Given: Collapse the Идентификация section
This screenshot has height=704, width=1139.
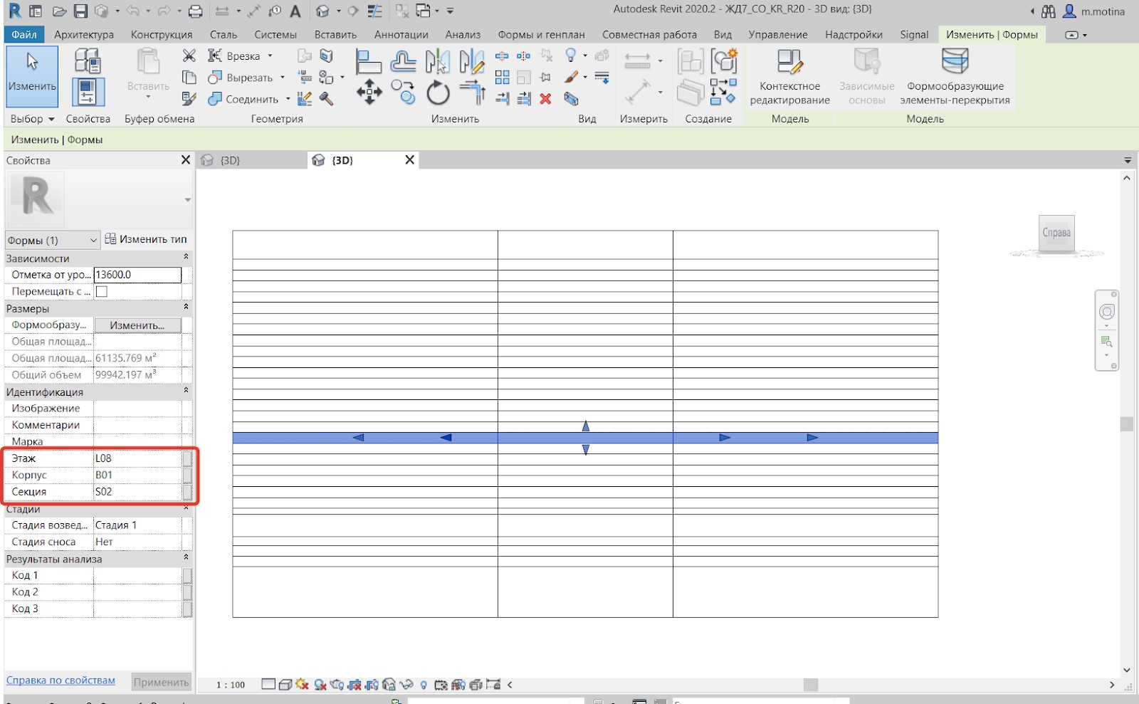Looking at the screenshot, I should pos(187,390).
